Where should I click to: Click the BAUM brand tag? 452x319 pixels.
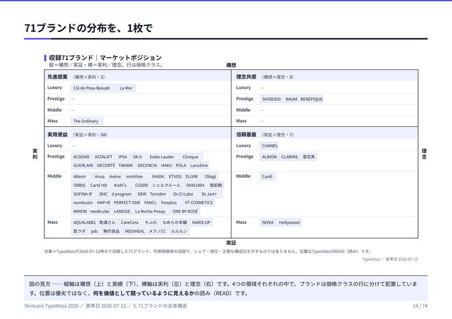[x=291, y=99]
